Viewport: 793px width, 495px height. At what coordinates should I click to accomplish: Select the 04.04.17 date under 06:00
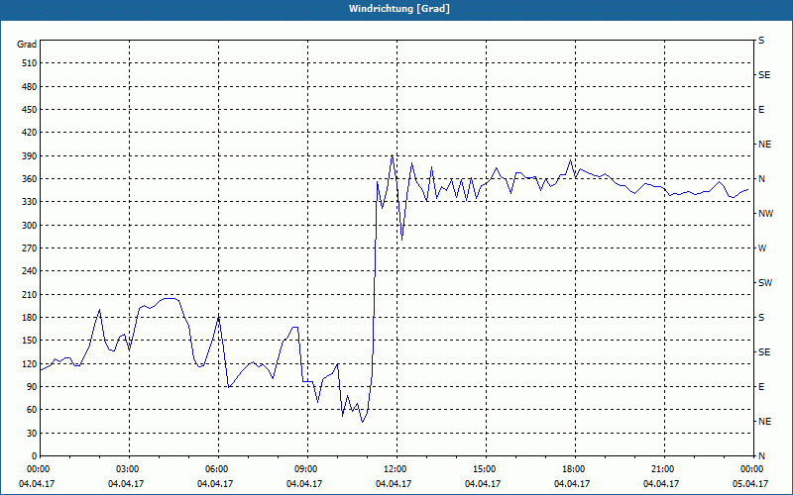click(215, 484)
